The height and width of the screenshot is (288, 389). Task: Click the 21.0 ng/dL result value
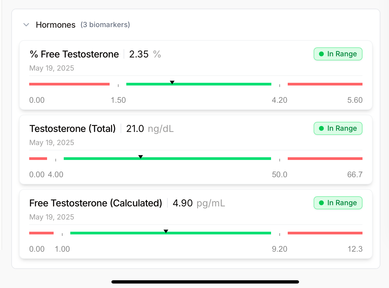tap(135, 129)
